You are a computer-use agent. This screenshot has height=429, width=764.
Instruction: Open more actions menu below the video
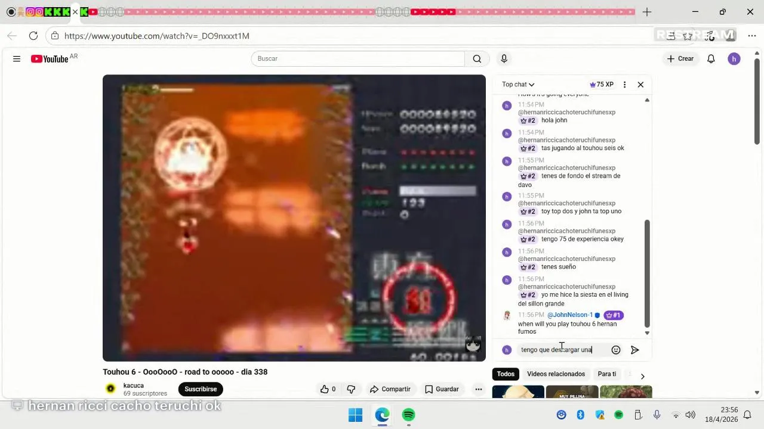[x=478, y=389]
